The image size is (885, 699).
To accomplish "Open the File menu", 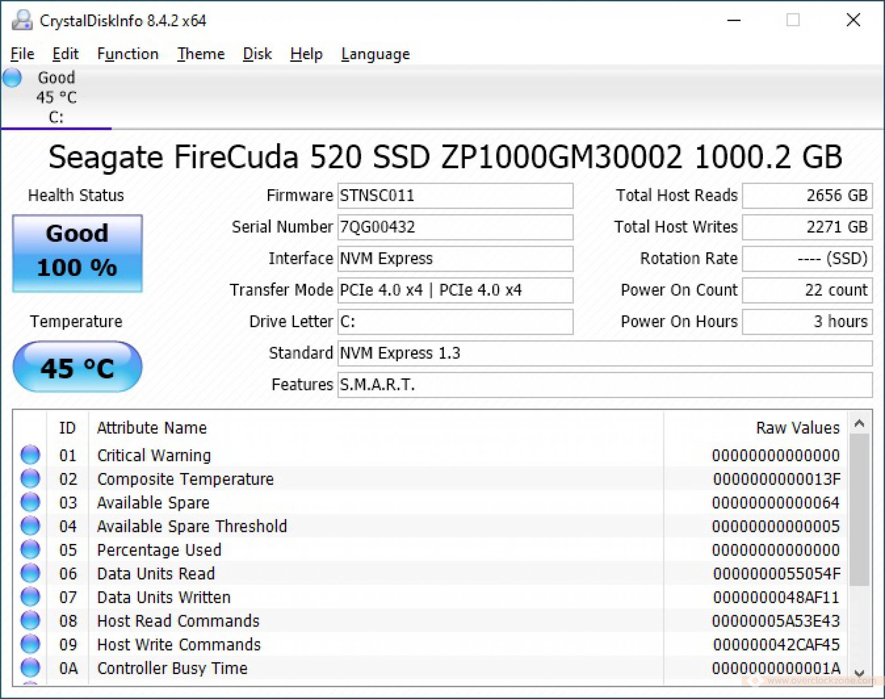I will (x=22, y=54).
